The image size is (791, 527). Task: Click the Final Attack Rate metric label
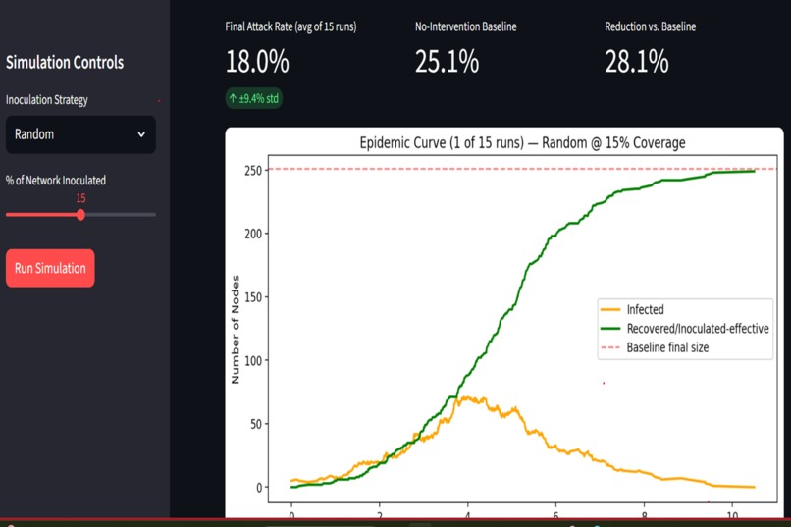tap(290, 26)
